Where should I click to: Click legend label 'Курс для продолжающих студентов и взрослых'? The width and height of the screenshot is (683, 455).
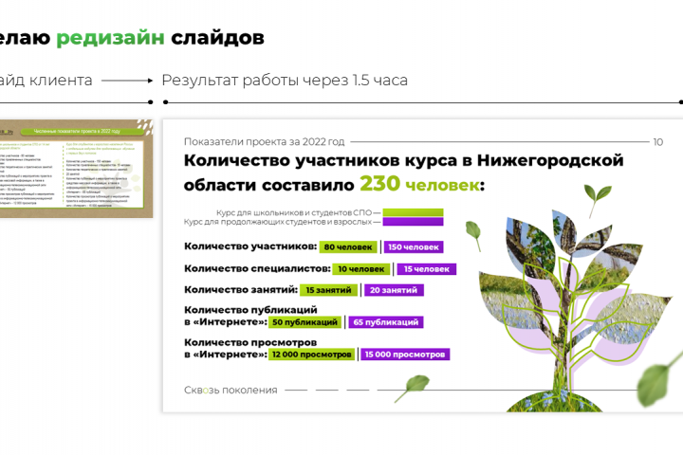click(278, 222)
